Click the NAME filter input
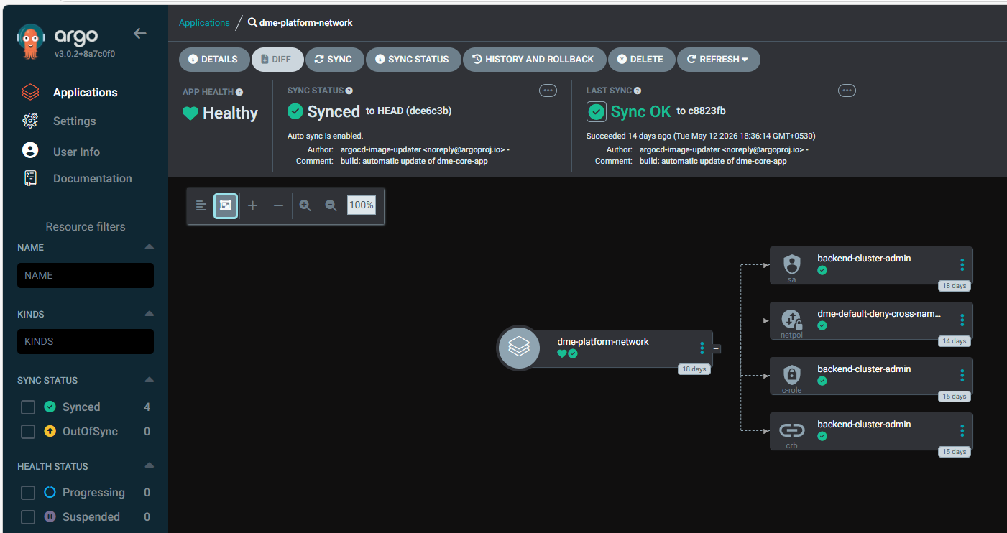 pos(86,275)
